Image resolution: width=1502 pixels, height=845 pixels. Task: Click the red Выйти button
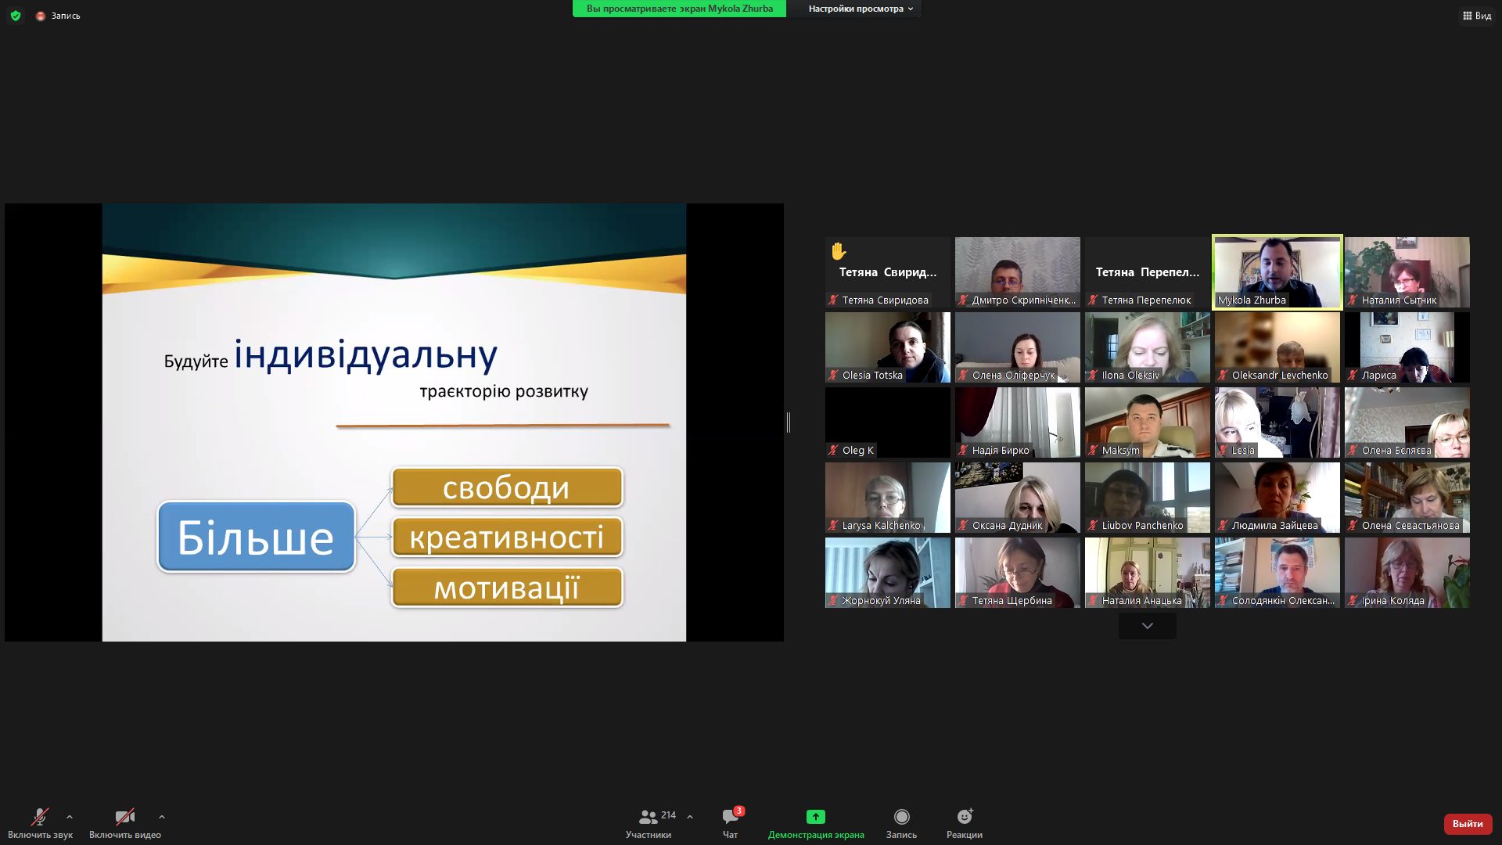pos(1467,824)
